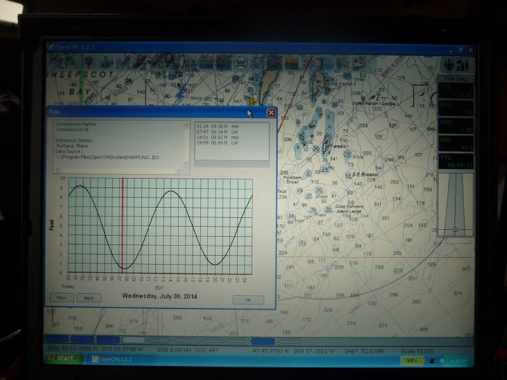Click the taskbar clock

coord(458,361)
